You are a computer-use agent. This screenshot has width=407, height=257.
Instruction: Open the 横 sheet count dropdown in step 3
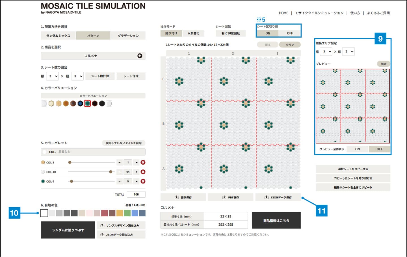point(52,76)
